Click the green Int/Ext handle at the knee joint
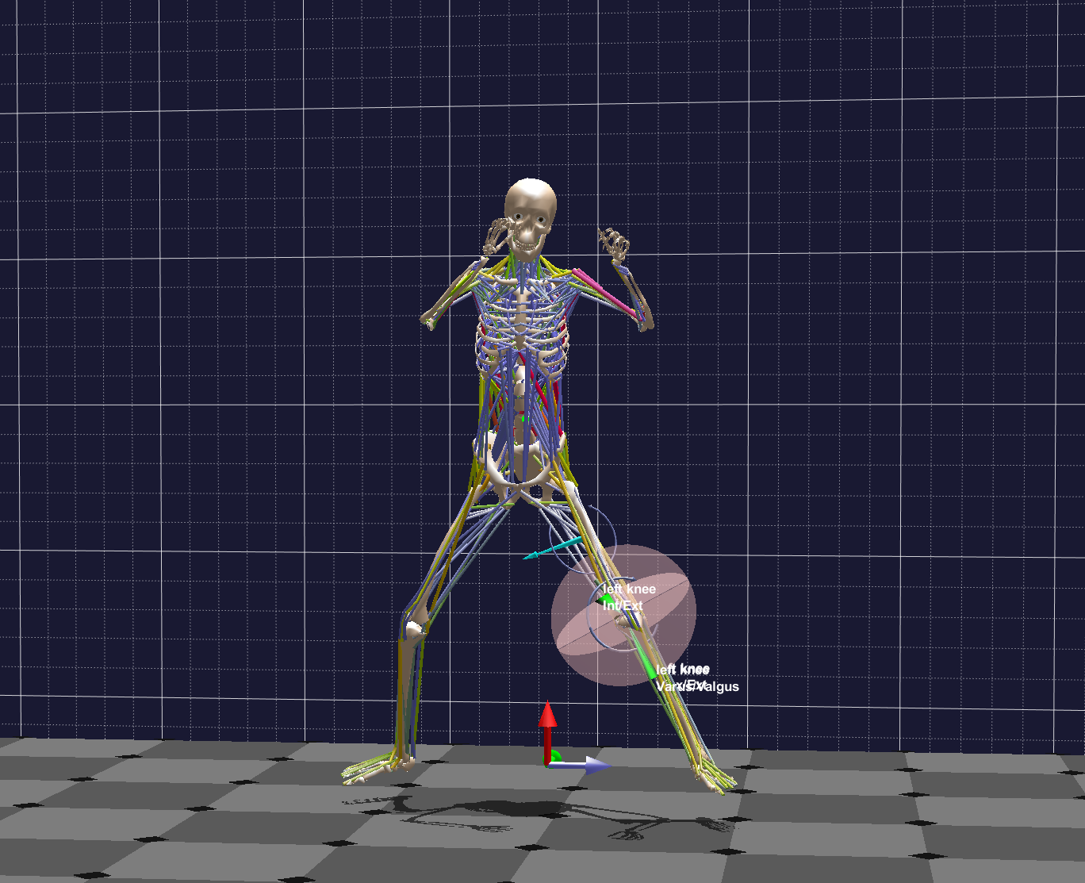This screenshot has height=883, width=1085. tap(608, 597)
